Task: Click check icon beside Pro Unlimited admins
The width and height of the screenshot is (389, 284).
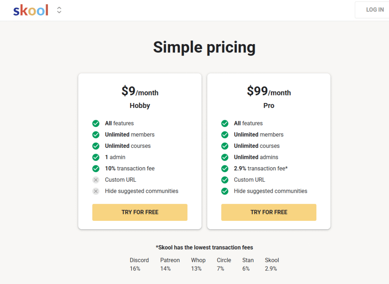Action: (x=225, y=157)
